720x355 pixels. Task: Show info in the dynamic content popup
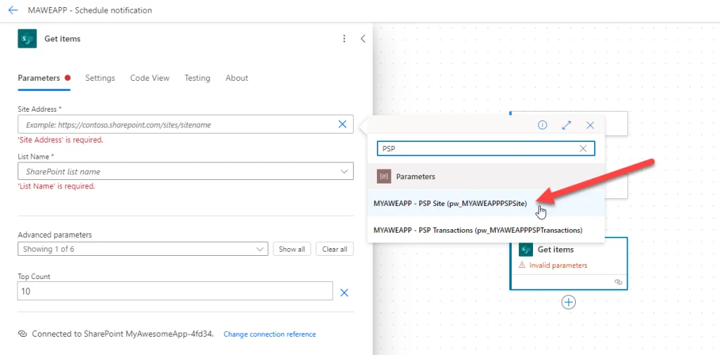coord(543,125)
